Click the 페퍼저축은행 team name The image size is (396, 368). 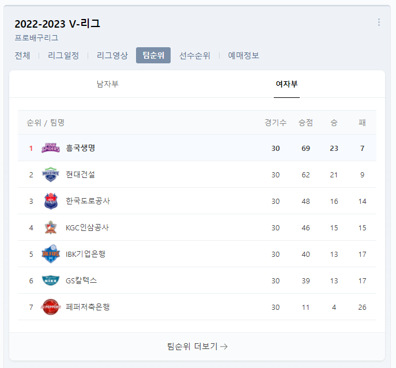click(88, 307)
